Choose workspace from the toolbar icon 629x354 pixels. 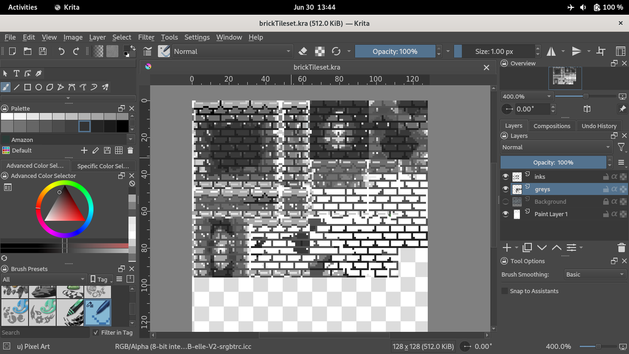[620, 51]
